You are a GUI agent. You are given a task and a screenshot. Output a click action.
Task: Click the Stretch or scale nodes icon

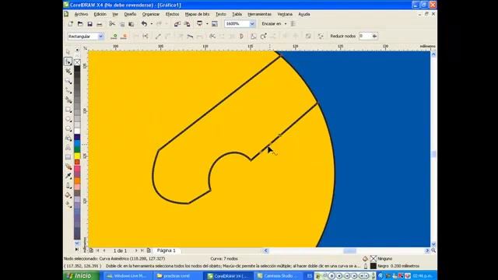click(254, 37)
